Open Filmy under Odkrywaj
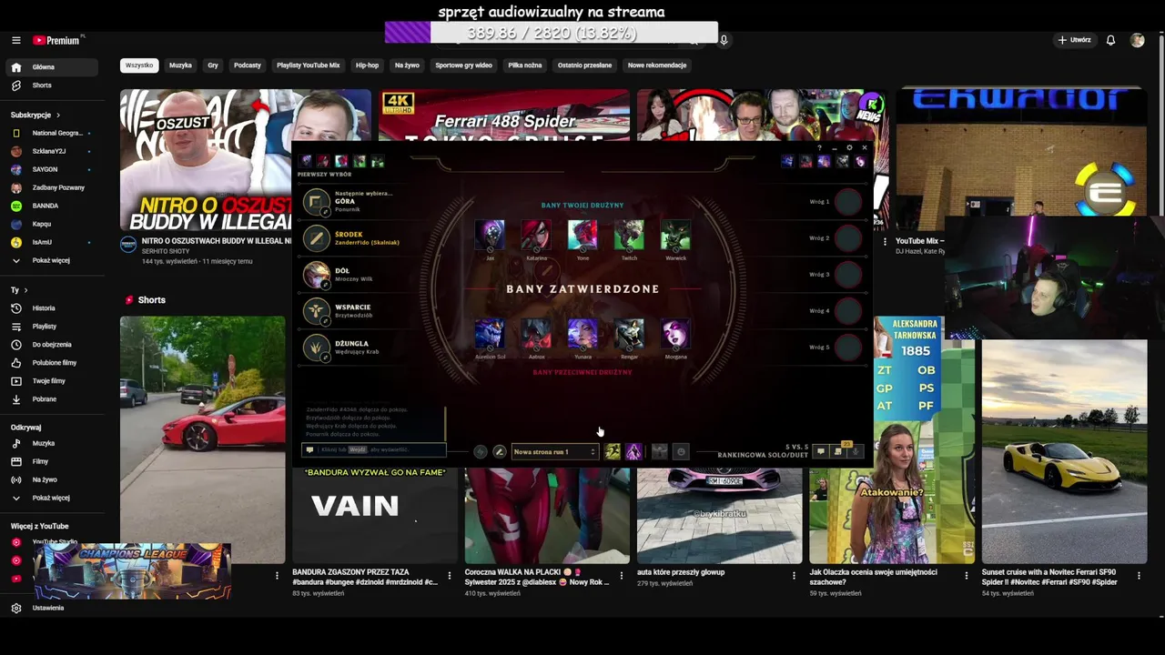Image resolution: width=1165 pixels, height=655 pixels. [x=53, y=461]
